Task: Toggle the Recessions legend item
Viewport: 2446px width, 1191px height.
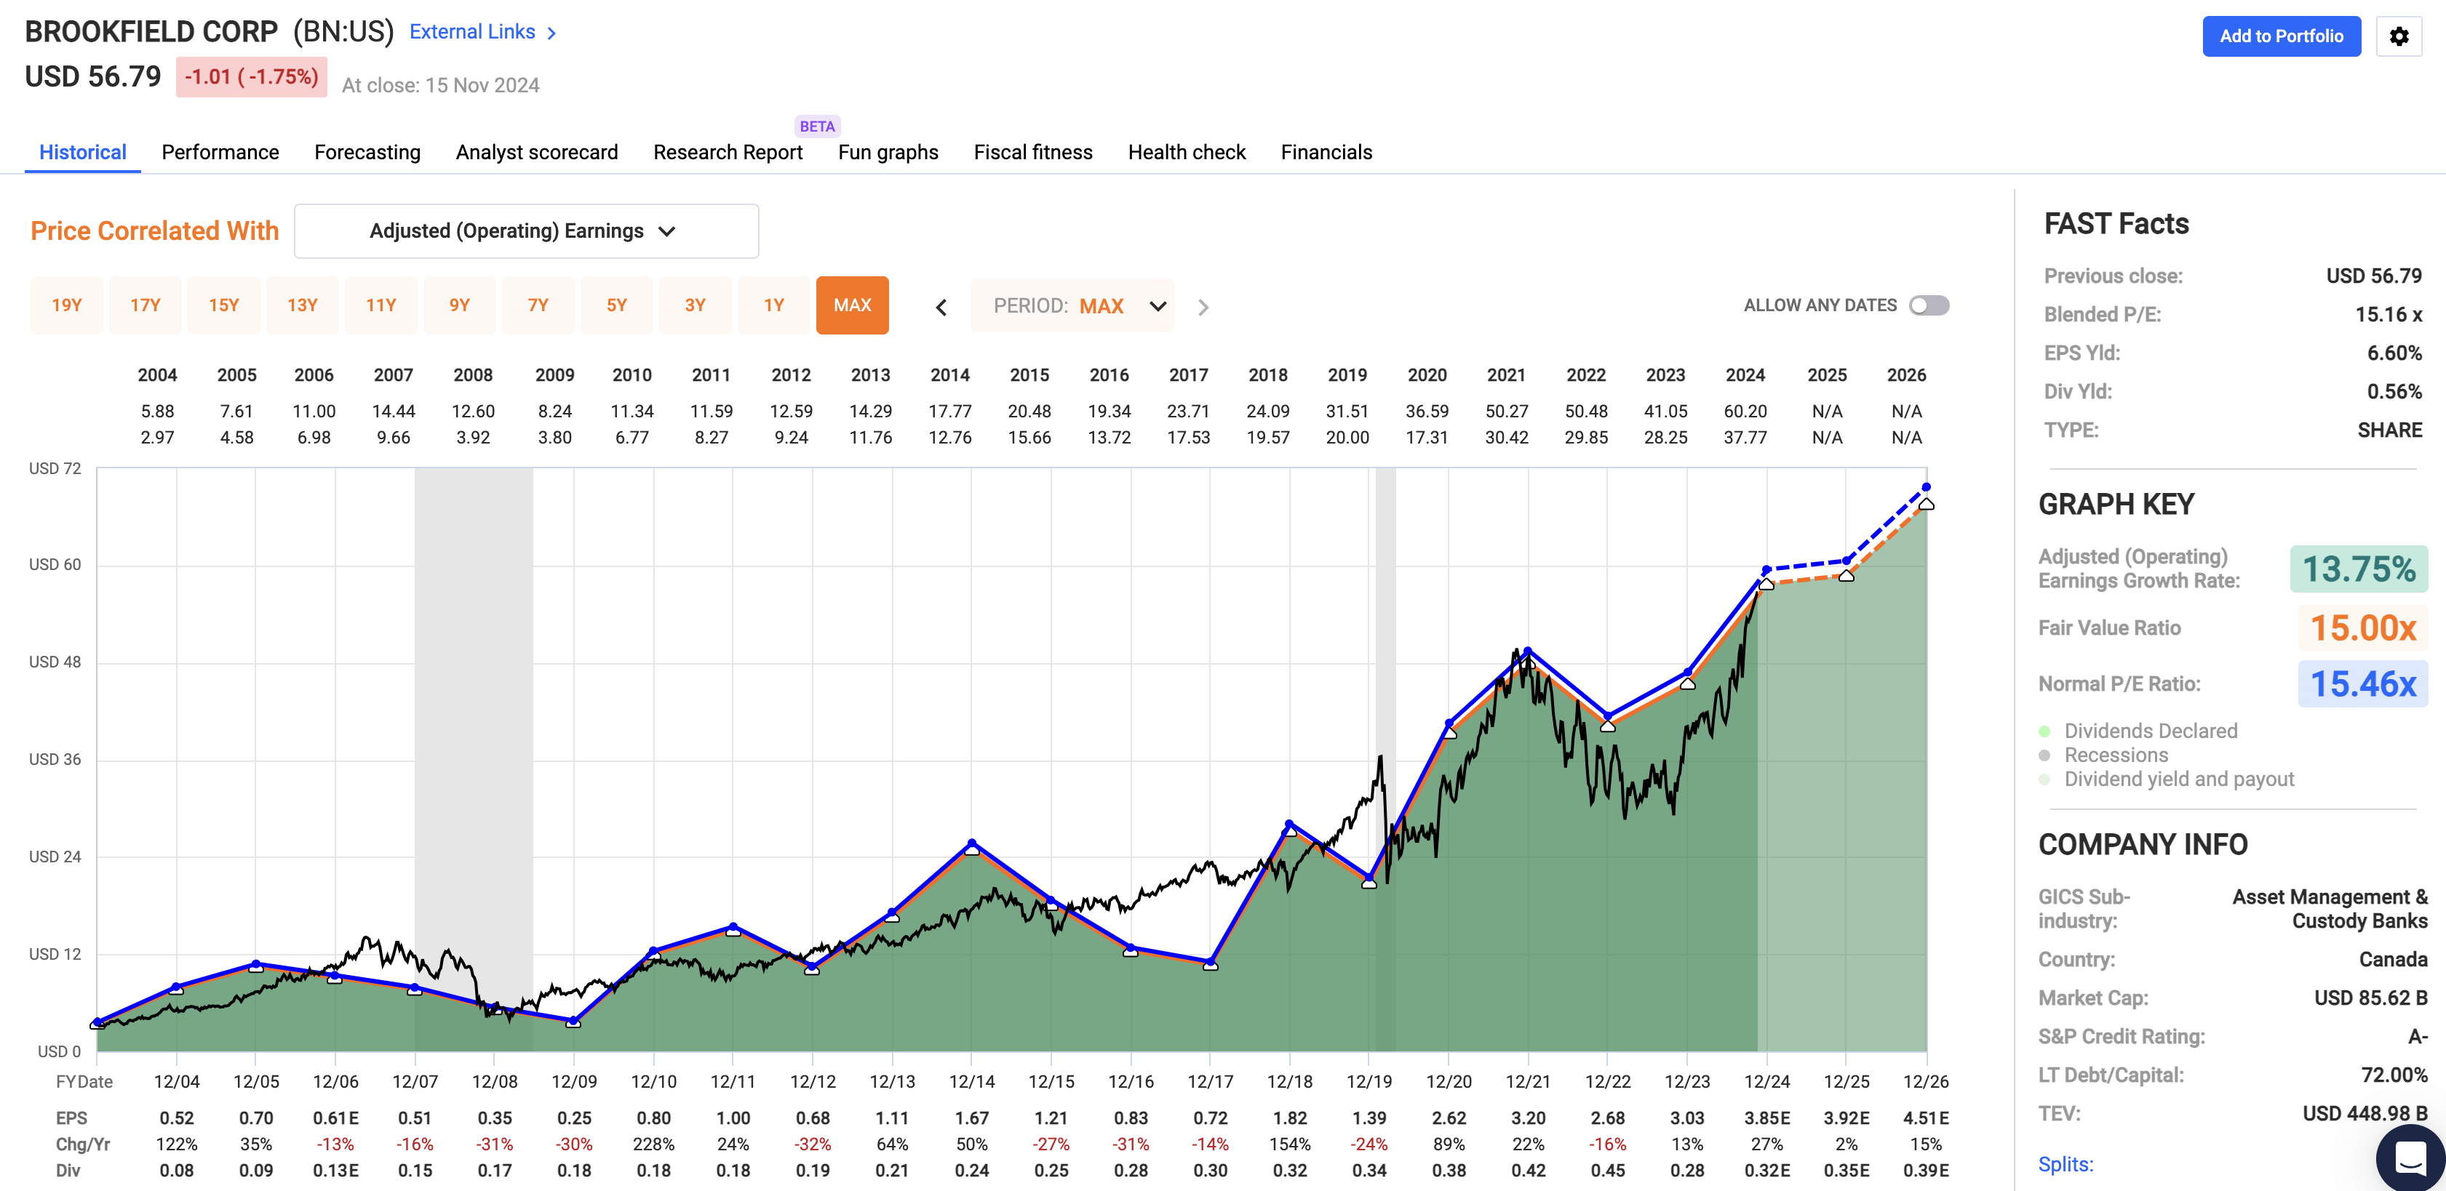Action: point(2116,755)
